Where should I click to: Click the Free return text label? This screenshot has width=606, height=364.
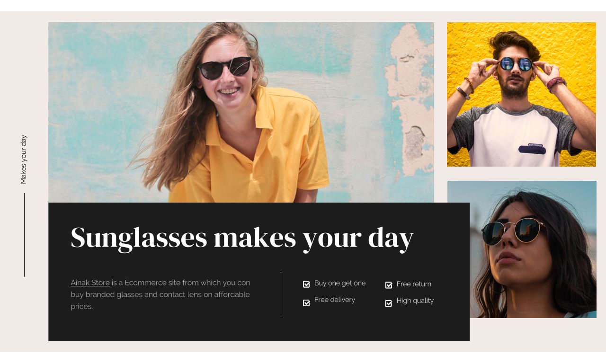point(414,284)
